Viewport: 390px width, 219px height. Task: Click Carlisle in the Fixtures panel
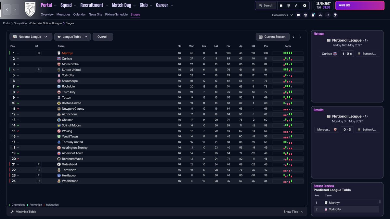329,54
